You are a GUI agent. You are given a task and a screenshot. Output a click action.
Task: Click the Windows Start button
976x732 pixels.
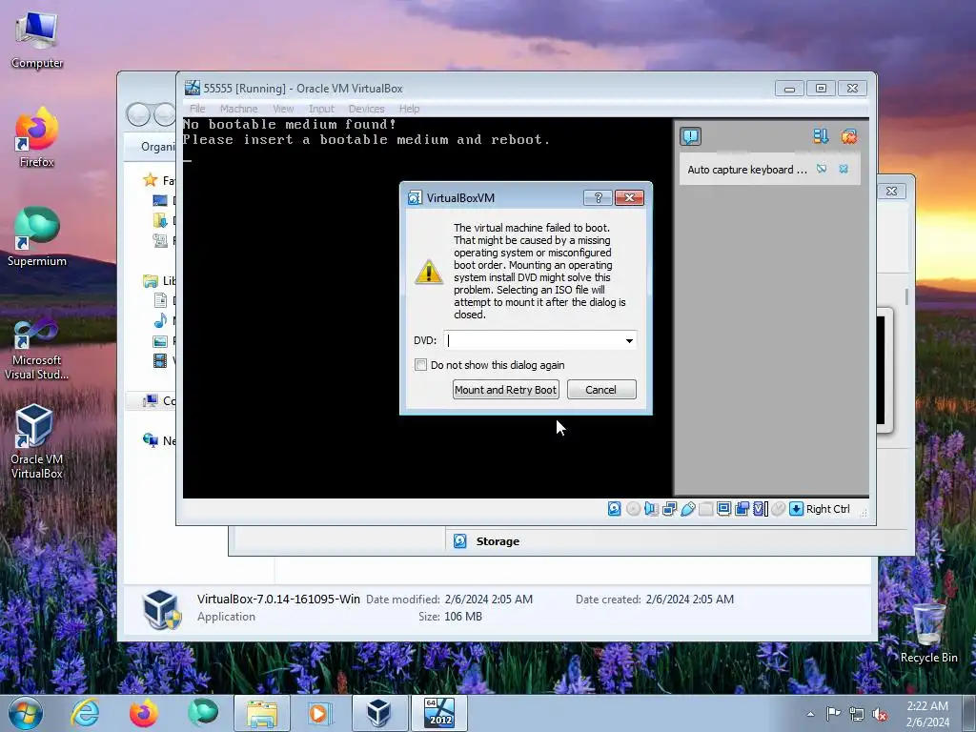26,713
